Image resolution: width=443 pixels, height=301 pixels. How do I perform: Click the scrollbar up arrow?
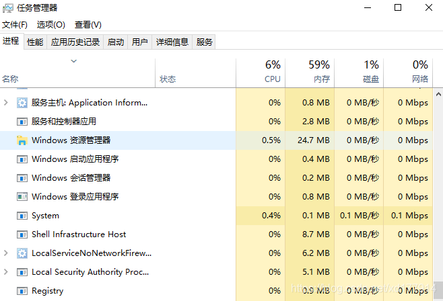(438, 95)
